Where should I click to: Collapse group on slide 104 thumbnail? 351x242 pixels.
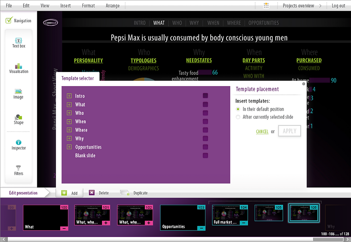tap(244, 223)
